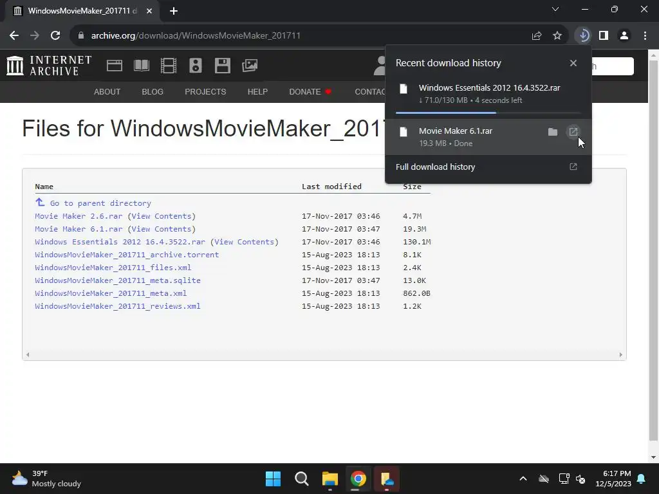Image resolution: width=659 pixels, height=494 pixels.
Task: Click the file list right scroll arrow
Action: tap(621, 355)
